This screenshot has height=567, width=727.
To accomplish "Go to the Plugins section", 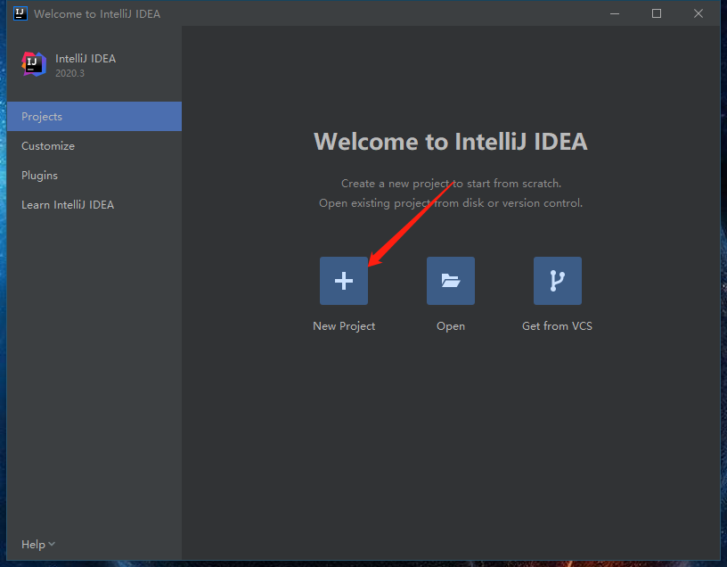I will point(39,175).
